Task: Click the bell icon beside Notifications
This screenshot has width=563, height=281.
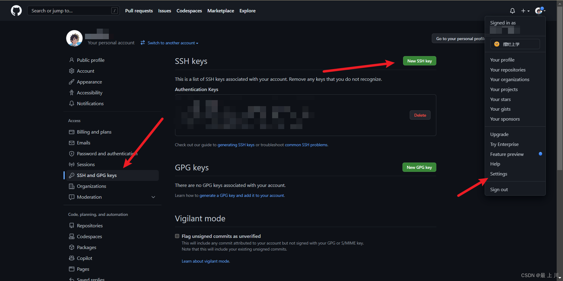Action: coord(72,103)
